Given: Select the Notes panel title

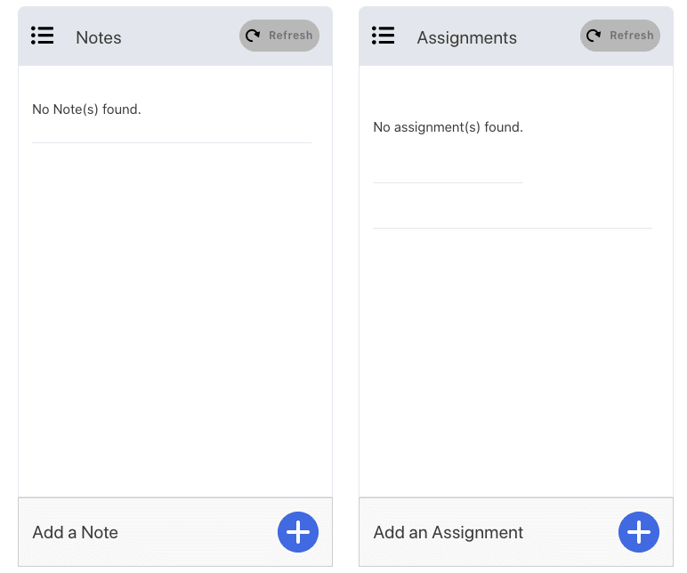Looking at the screenshot, I should click(99, 37).
